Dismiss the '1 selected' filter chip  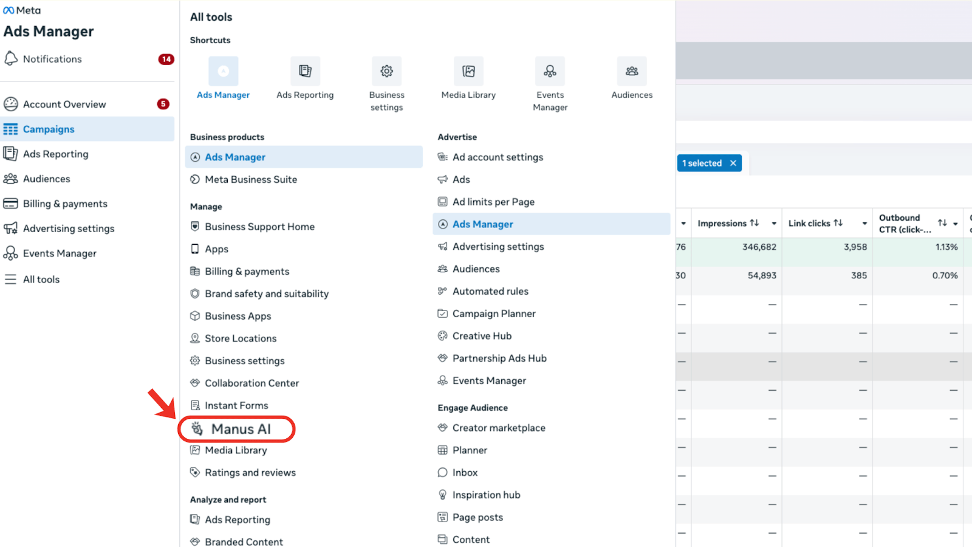(733, 163)
